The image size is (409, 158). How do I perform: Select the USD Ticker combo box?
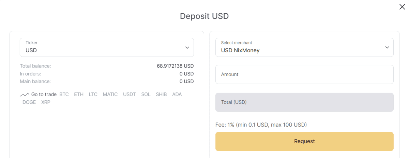click(x=107, y=47)
